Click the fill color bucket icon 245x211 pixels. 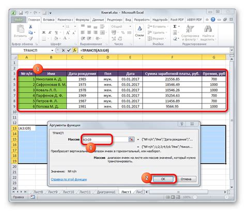[56, 38]
